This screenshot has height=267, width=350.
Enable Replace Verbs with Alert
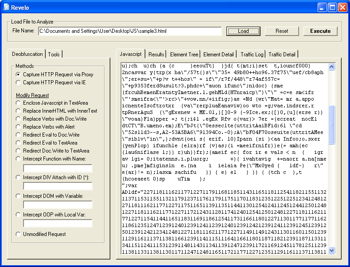click(x=19, y=127)
